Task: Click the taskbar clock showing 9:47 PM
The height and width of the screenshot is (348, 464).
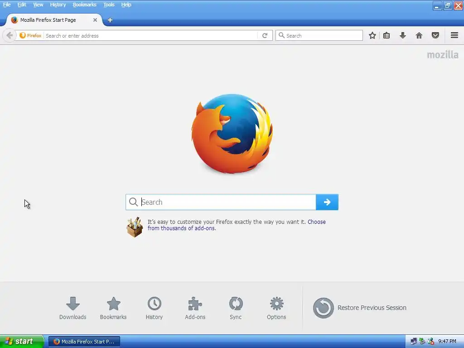Action: (x=447, y=341)
